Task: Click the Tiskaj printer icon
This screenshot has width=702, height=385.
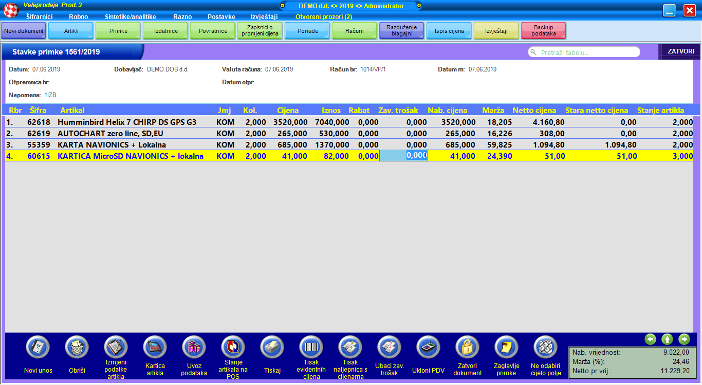Action: click(x=272, y=347)
